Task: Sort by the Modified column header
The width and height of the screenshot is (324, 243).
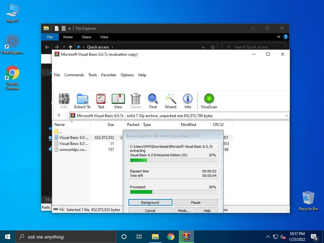Action: [195, 125]
